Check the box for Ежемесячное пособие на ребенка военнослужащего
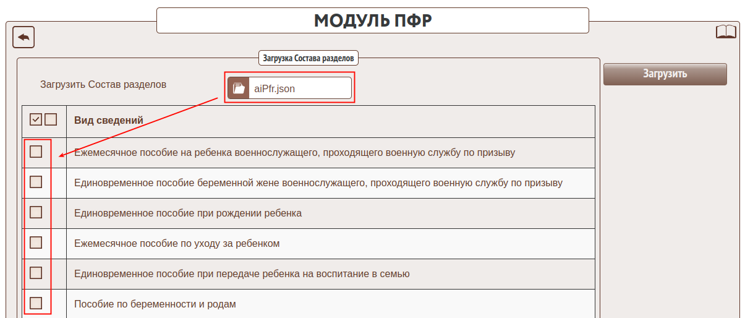745x318 pixels. click(x=36, y=152)
